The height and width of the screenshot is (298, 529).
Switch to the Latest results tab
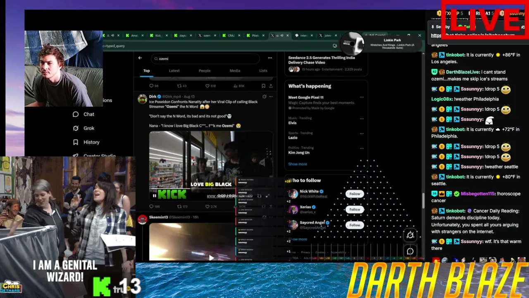pos(174,71)
